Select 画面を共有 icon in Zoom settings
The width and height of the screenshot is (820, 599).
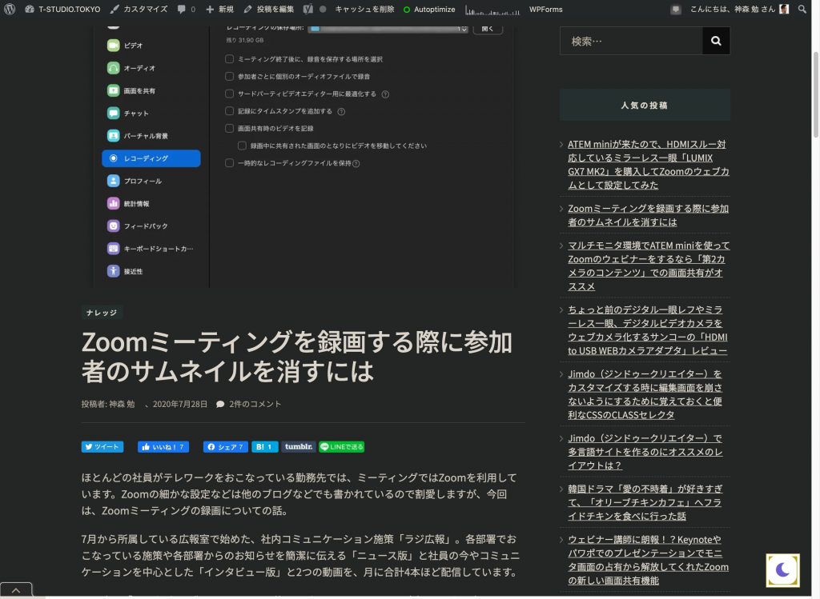point(114,90)
